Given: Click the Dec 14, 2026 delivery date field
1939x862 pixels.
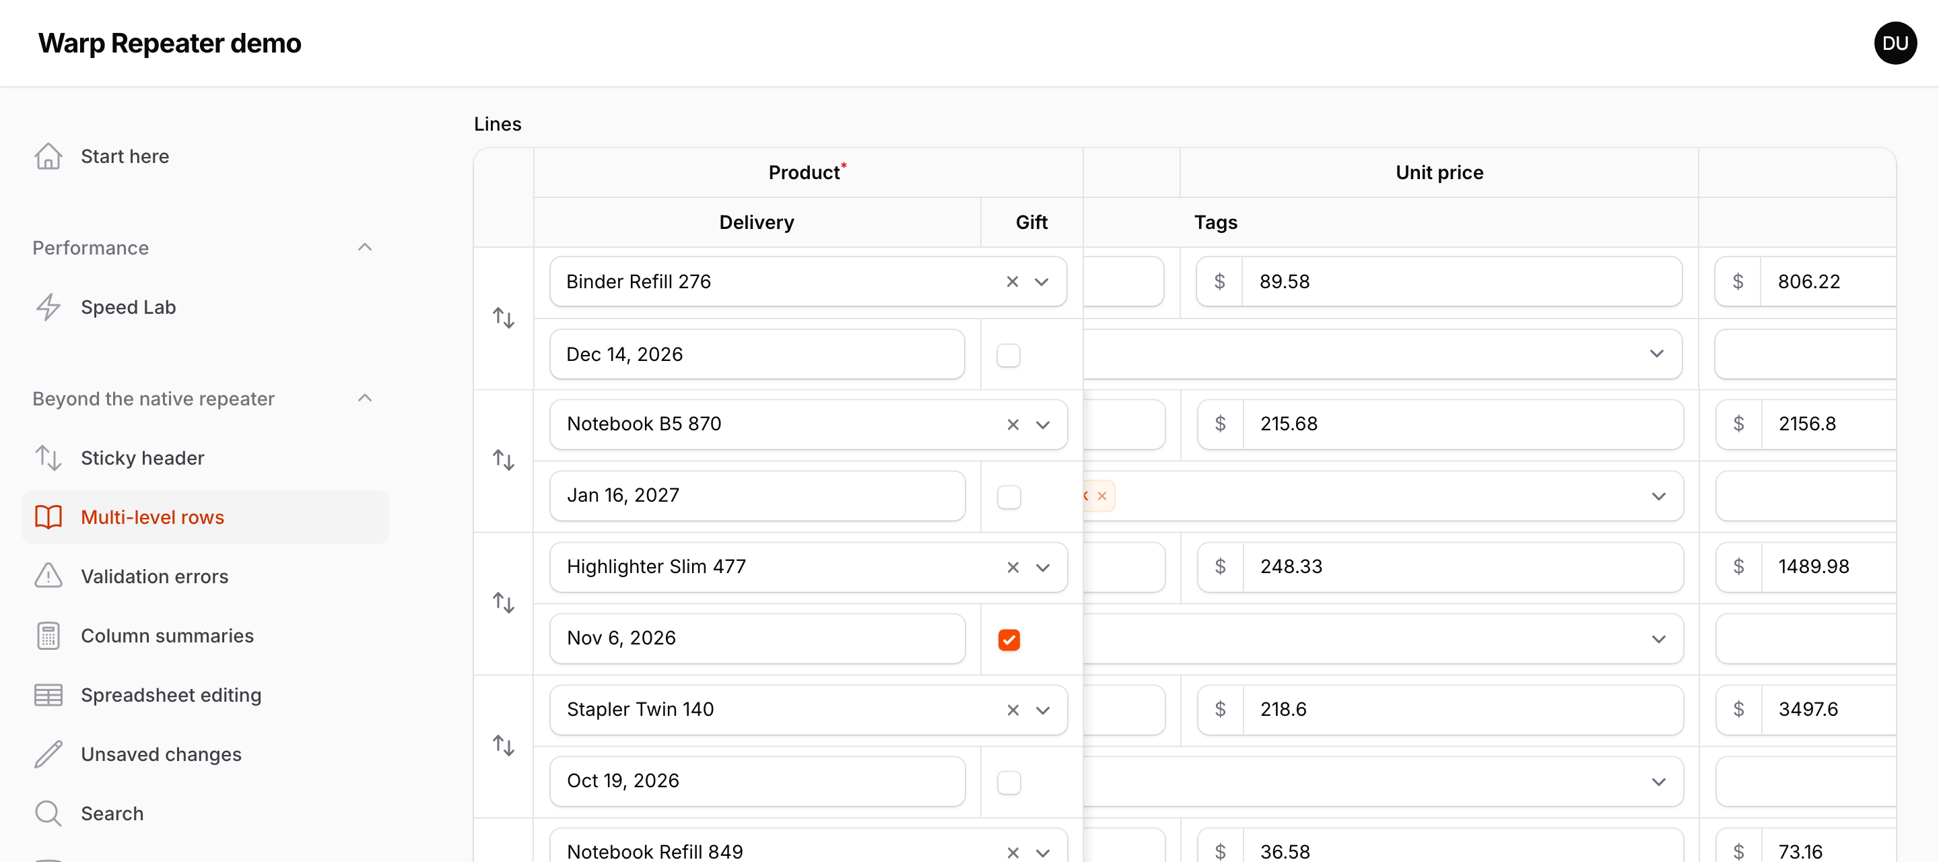Looking at the screenshot, I should point(757,354).
